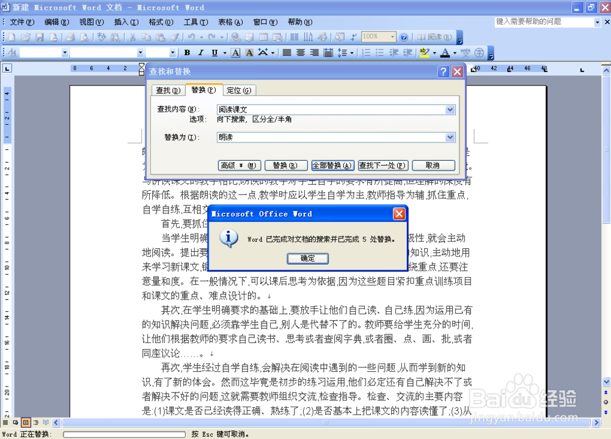Click the Format Painter brush icon
The width and height of the screenshot is (611, 439).
point(174,37)
